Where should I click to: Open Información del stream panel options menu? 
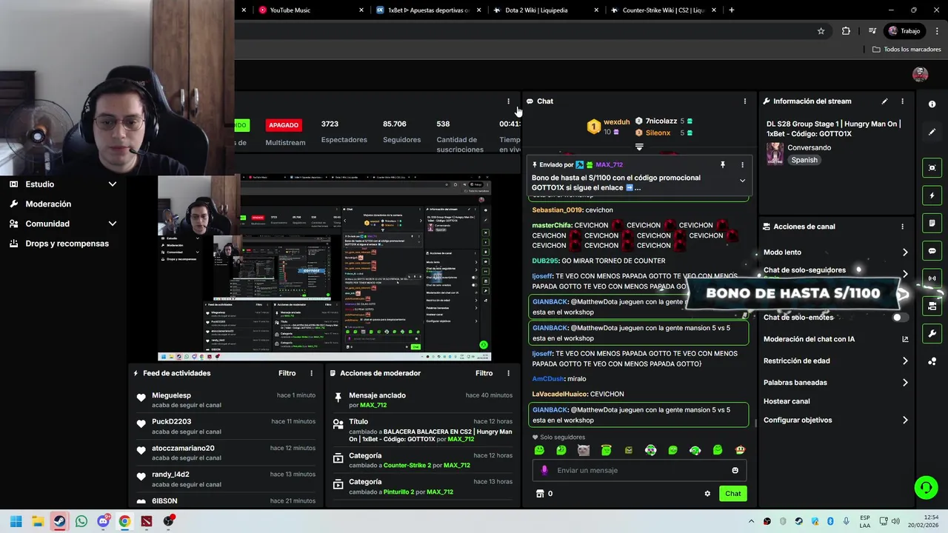[902, 101]
